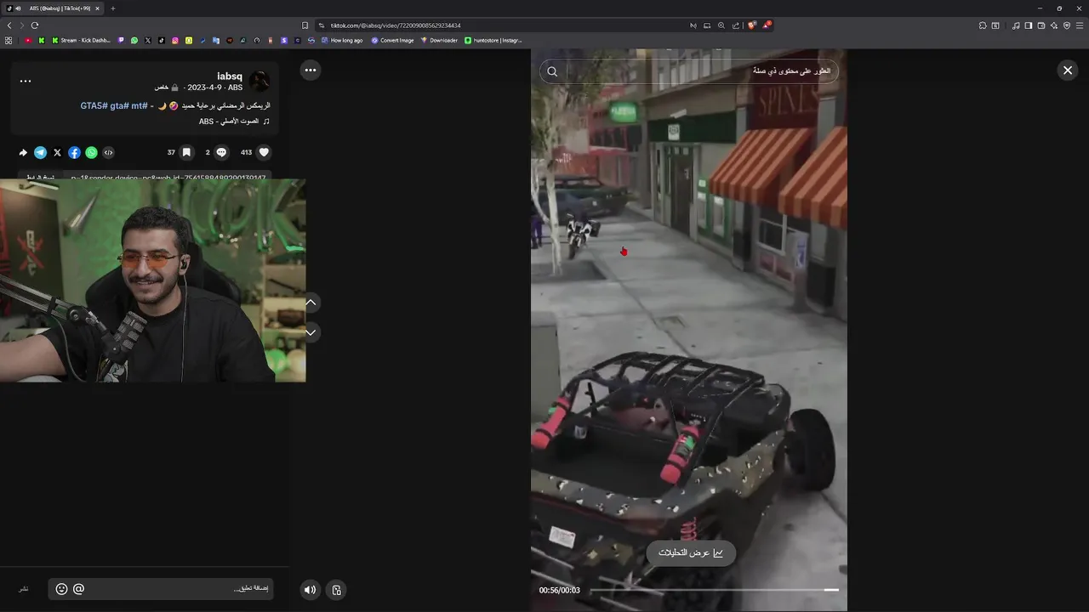Zoom the page with the magnifier icon
This screenshot has width=1089, height=612.
(721, 25)
